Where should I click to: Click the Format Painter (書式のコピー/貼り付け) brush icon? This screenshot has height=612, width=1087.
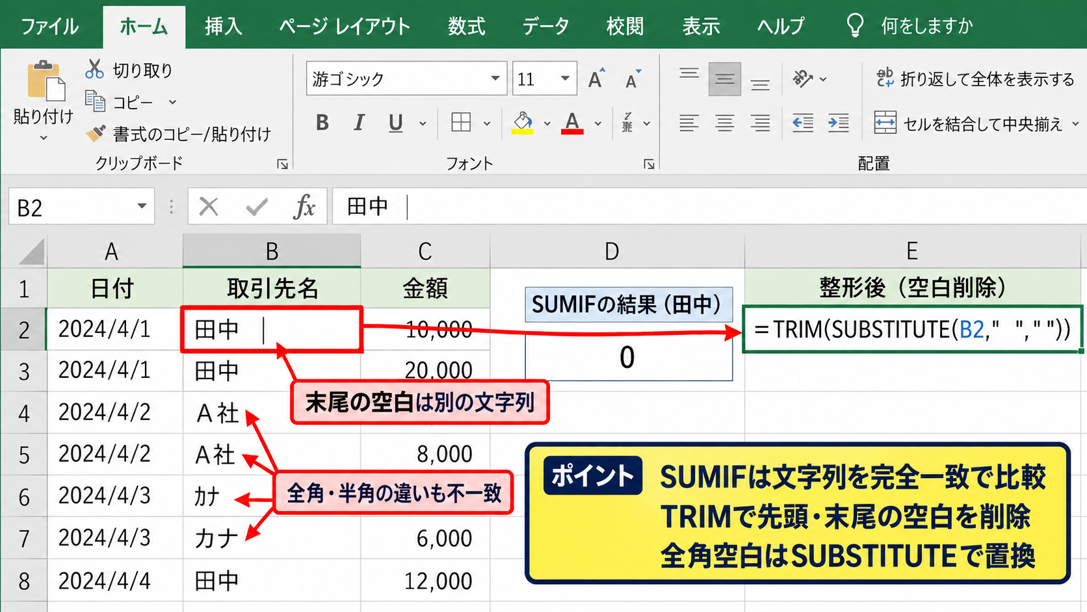pyautogui.click(x=96, y=133)
